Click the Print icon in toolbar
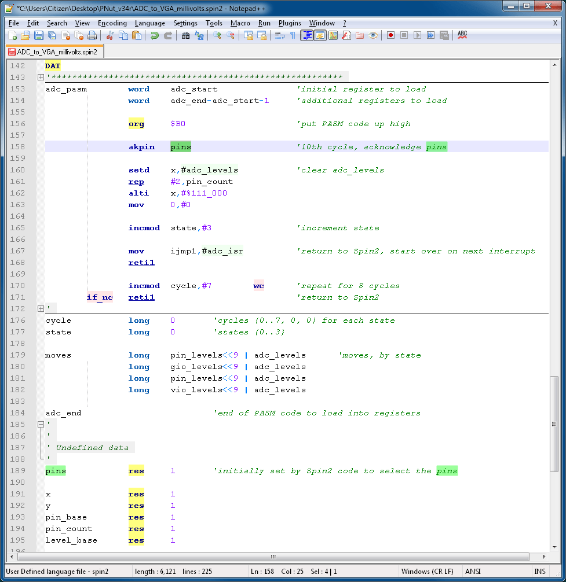 92,35
